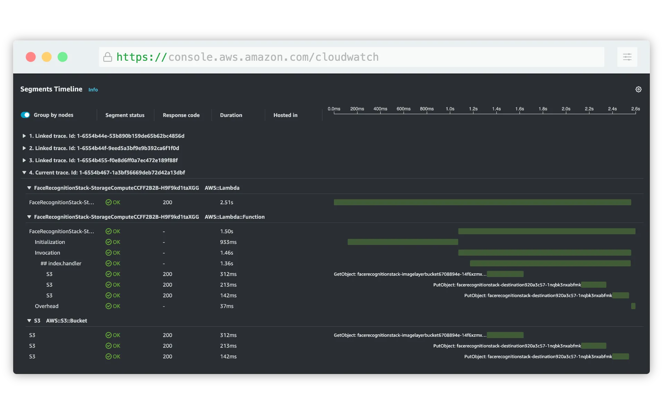Select the Overhead segment row name

[47, 306]
